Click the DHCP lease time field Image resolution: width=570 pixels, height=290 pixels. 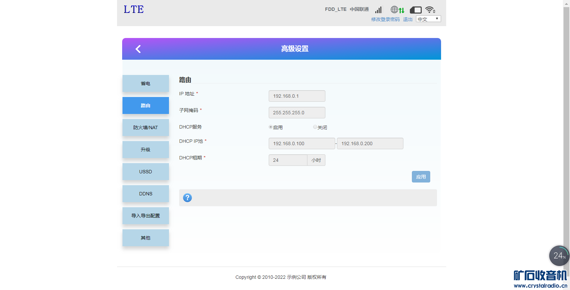(x=288, y=160)
